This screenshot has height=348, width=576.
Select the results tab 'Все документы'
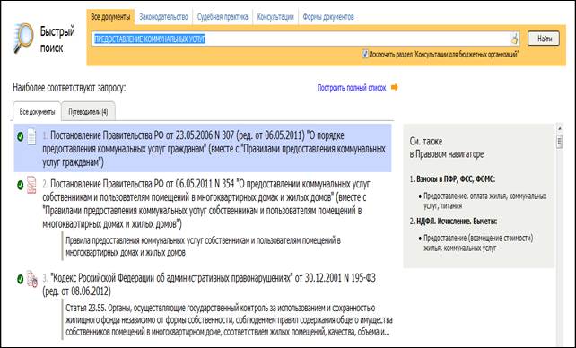coord(37,111)
